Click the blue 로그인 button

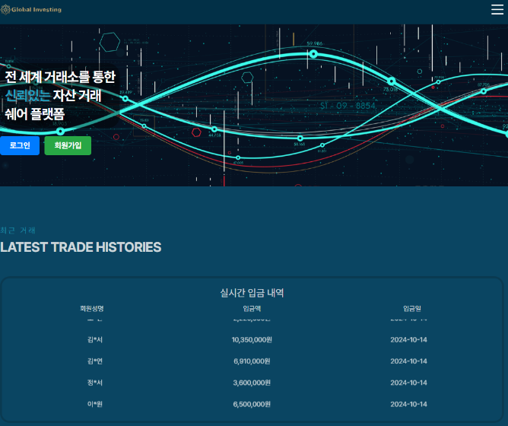coord(20,145)
